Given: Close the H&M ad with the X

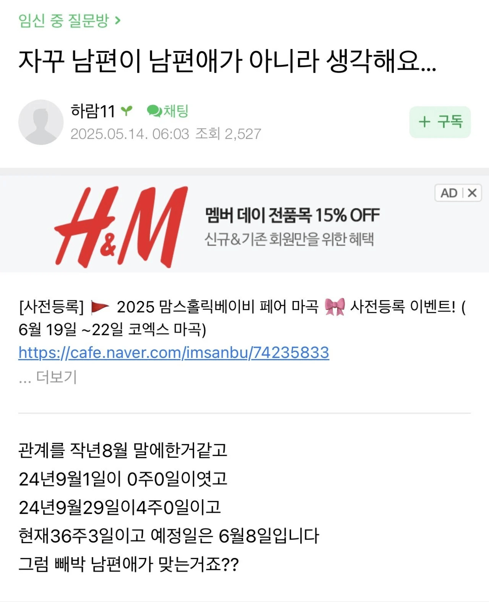Looking at the screenshot, I should [472, 193].
